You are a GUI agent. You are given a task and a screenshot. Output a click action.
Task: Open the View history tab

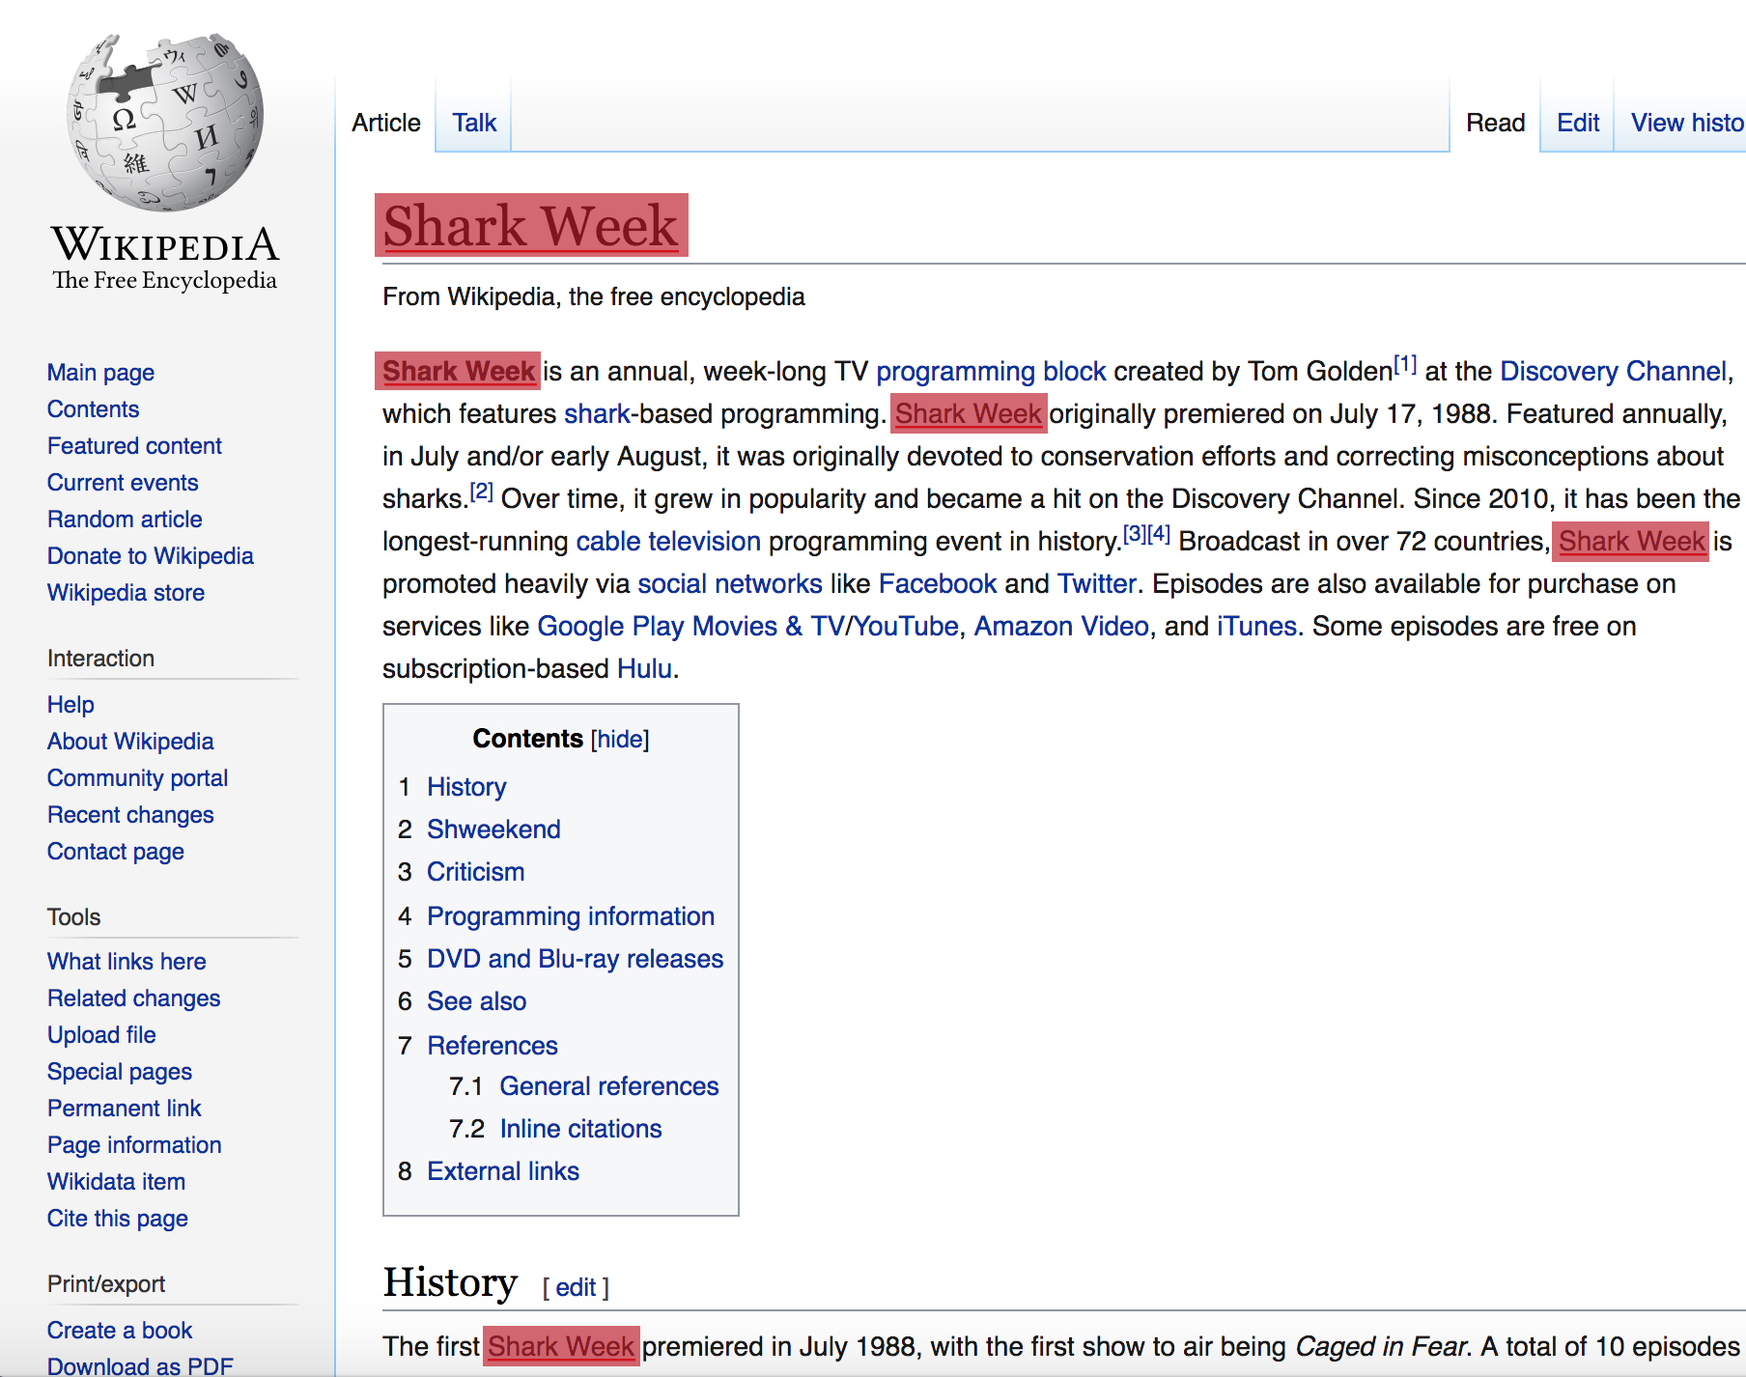[x=1687, y=123]
